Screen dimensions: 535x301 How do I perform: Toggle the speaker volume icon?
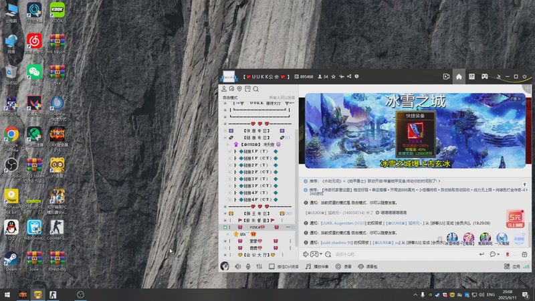click(x=238, y=266)
